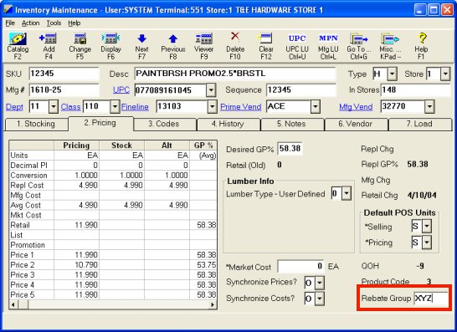Viewport: 457px width, 332px height.
Task: Switch to the 4. History tab
Action: point(228,124)
